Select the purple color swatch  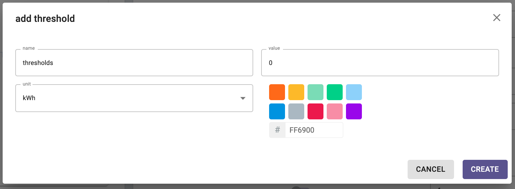tap(354, 111)
